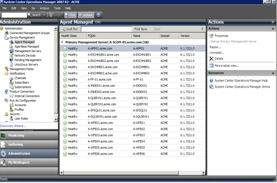Sort by the FQDN column header
The height and width of the screenshot is (183, 277).
point(108,36)
